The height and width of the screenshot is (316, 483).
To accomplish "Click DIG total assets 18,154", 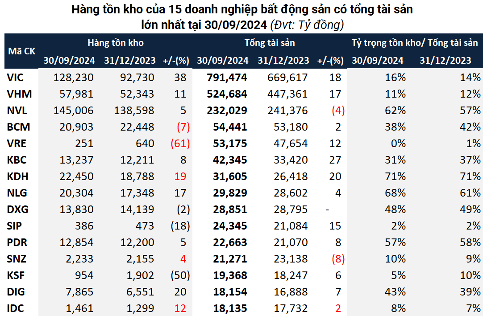I will (230, 291).
